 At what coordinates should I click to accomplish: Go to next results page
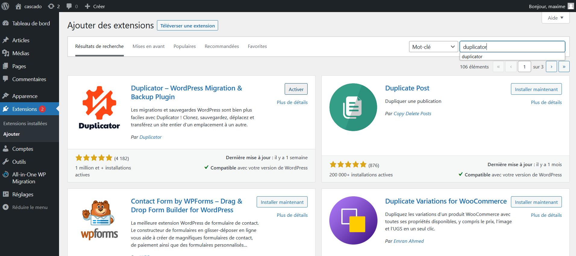click(x=551, y=67)
